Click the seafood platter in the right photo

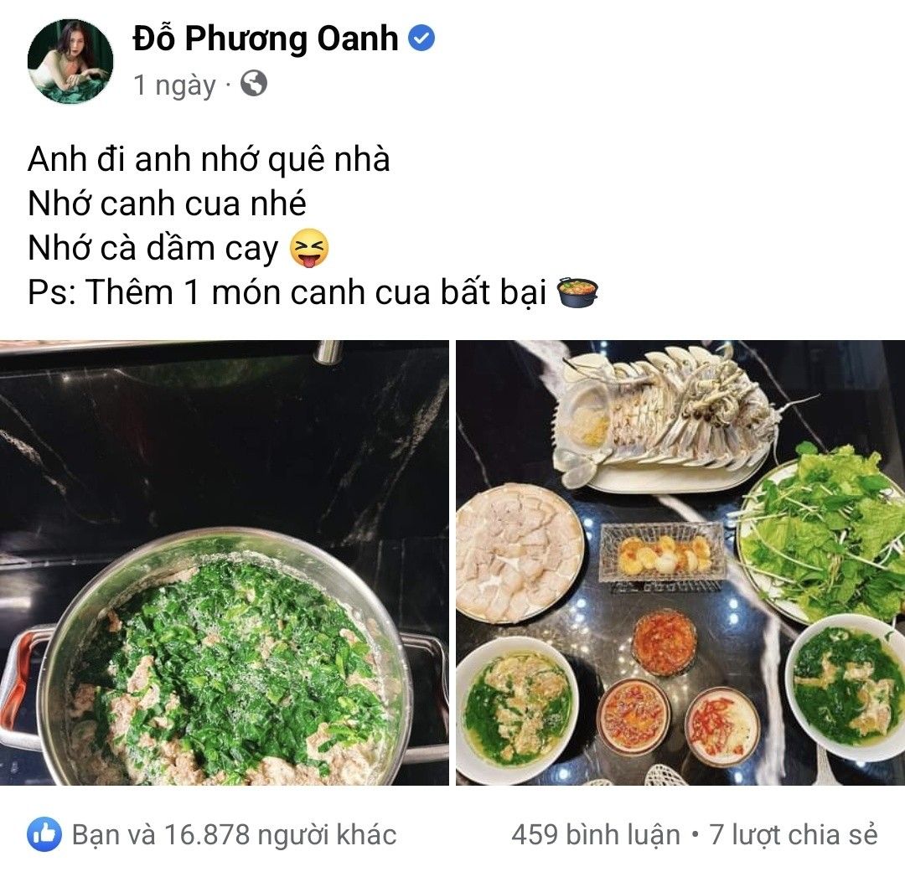[x=664, y=418]
